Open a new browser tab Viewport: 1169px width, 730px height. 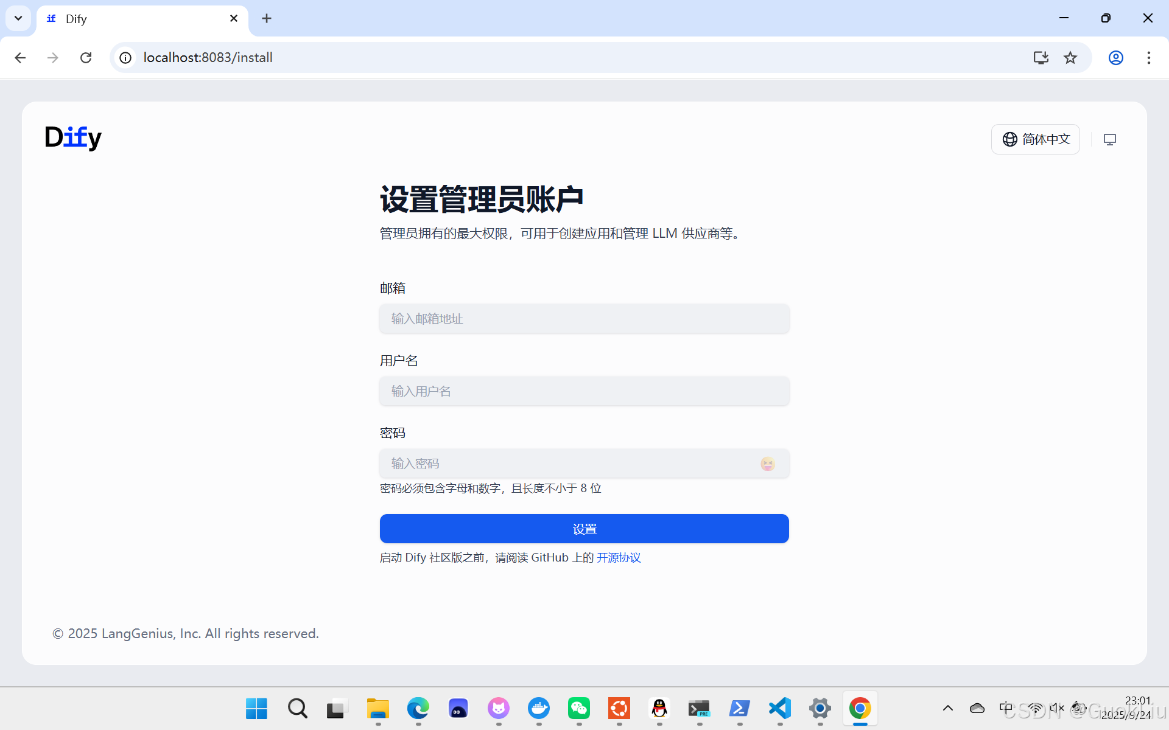267,18
